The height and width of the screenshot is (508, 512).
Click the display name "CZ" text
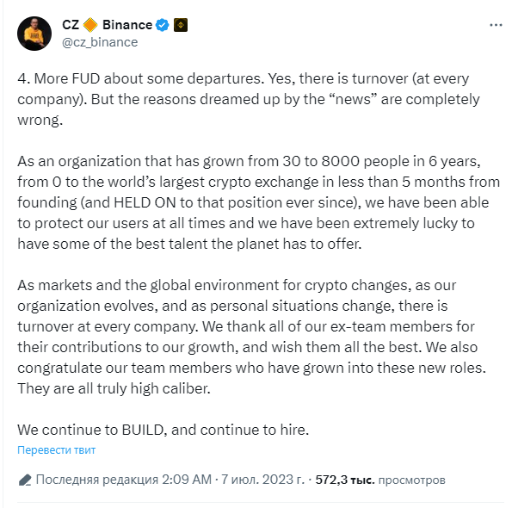pyautogui.click(x=71, y=25)
